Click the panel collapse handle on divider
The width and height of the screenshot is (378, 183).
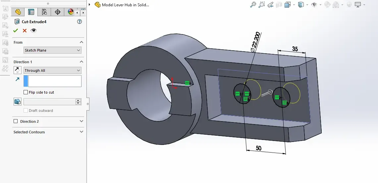(88, 104)
